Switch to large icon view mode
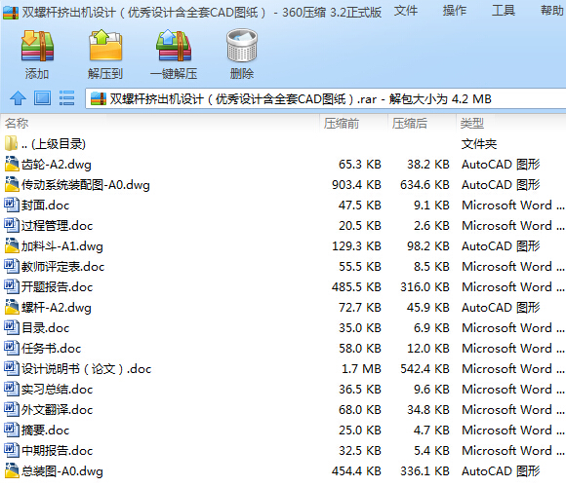The height and width of the screenshot is (487, 566). point(42,98)
